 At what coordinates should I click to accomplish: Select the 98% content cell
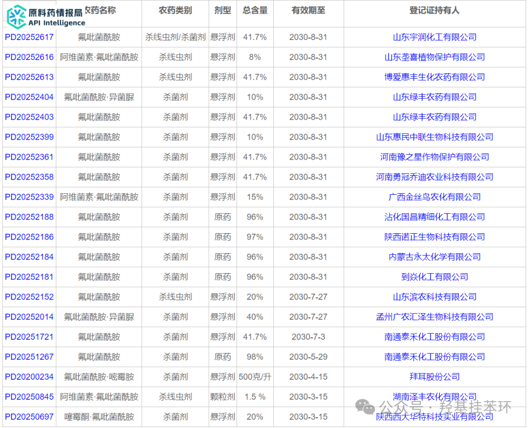click(x=255, y=357)
